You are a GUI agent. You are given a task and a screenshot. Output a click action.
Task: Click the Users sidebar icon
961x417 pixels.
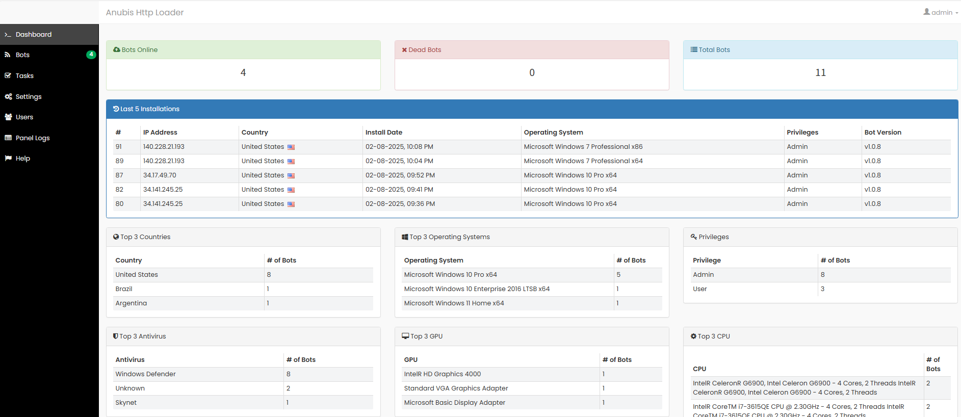pyautogui.click(x=8, y=117)
